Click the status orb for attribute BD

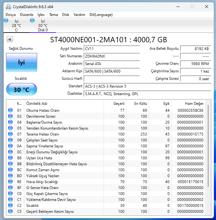point(10,176)
